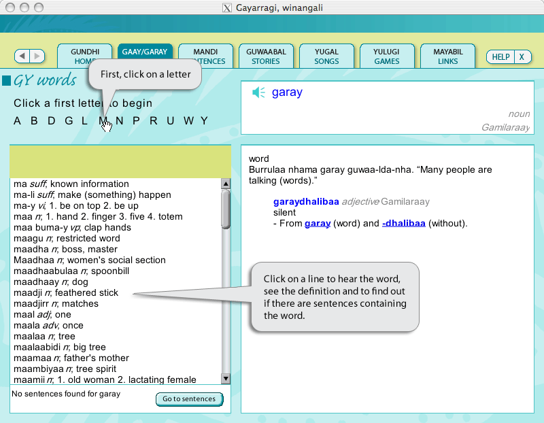This screenshot has width=544, height=423.
Task: Open the MAYABIL LINKS tab
Action: pyautogui.click(x=447, y=56)
